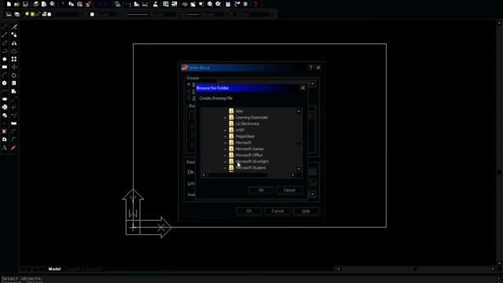Select the Fillet modify tool
503x283 pixels.
pyautogui.click(x=14, y=140)
